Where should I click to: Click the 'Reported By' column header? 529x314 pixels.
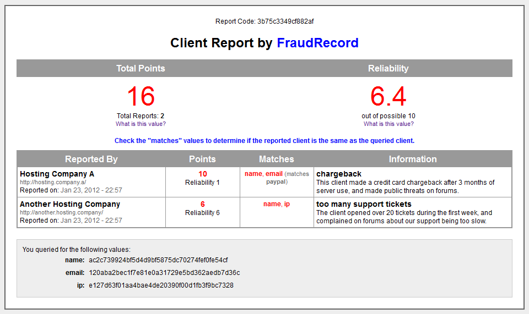91,159
